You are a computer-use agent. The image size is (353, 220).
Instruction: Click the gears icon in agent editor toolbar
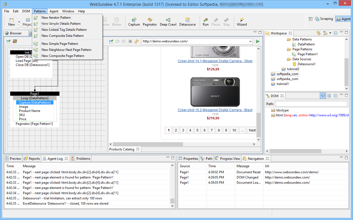15,41
